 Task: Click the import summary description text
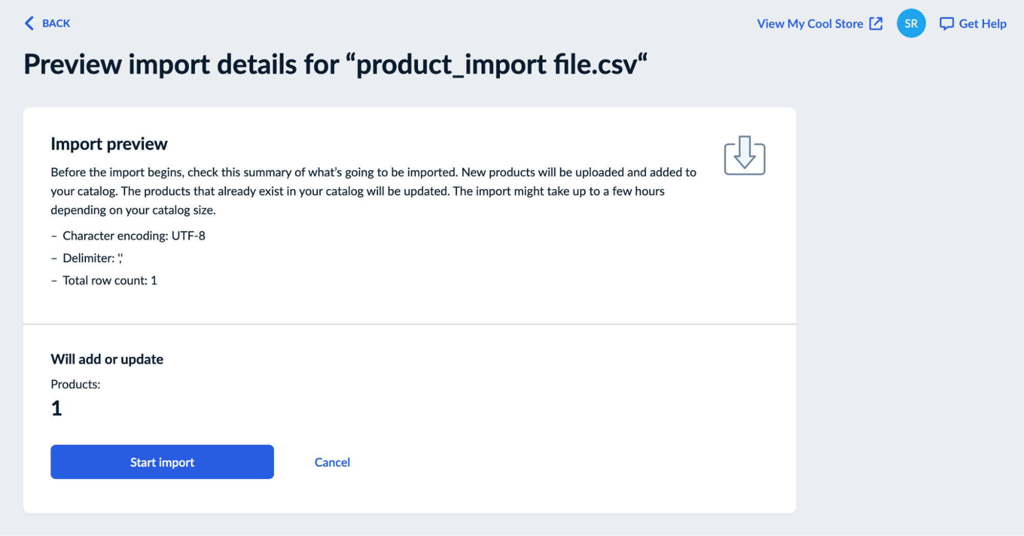373,190
